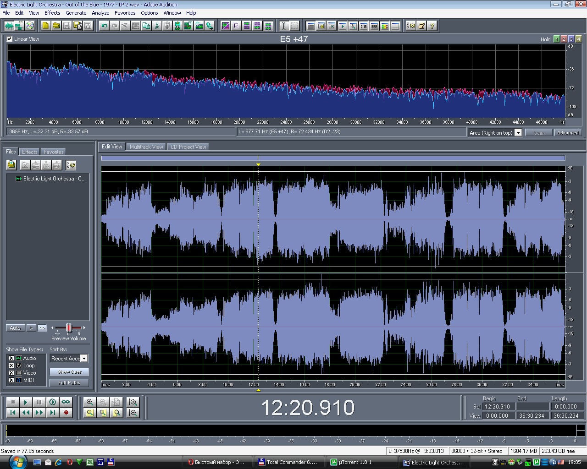Toggle the Video file type checkbox
This screenshot has width=587, height=469.
click(11, 373)
